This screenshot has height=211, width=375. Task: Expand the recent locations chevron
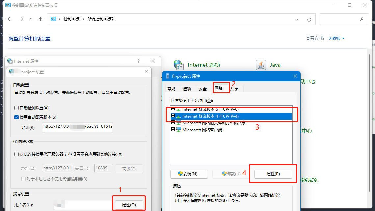point(31,19)
